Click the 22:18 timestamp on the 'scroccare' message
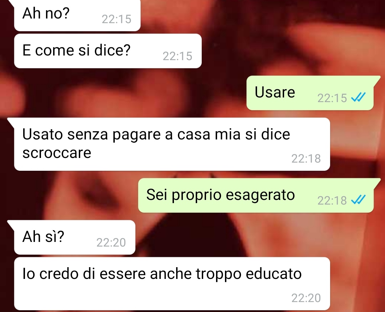This screenshot has width=385, height=312. tap(306, 159)
